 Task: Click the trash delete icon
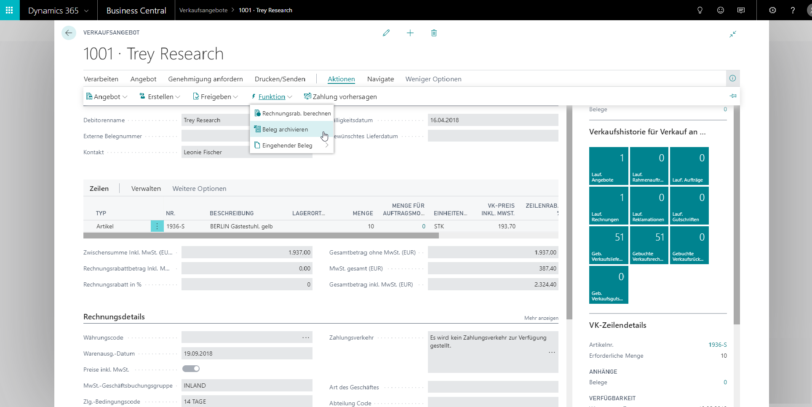tap(434, 33)
